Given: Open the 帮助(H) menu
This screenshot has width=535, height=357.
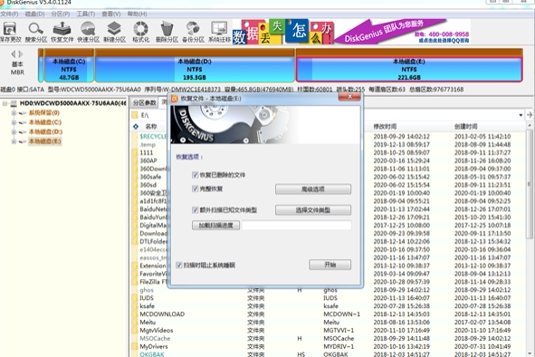Looking at the screenshot, I should (138, 14).
